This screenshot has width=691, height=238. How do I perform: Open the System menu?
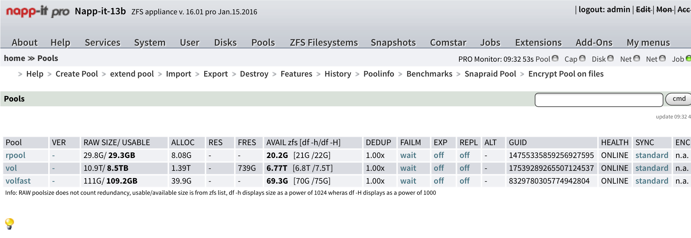coord(150,42)
